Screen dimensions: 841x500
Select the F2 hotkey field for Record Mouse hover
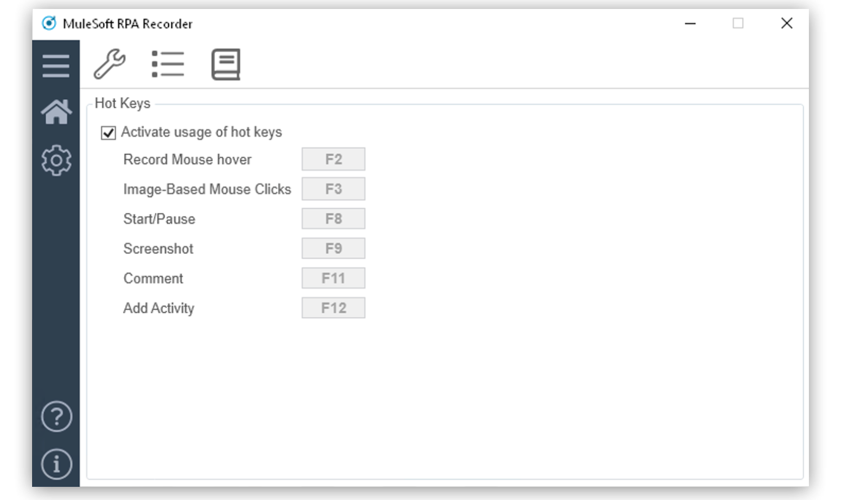click(x=333, y=159)
